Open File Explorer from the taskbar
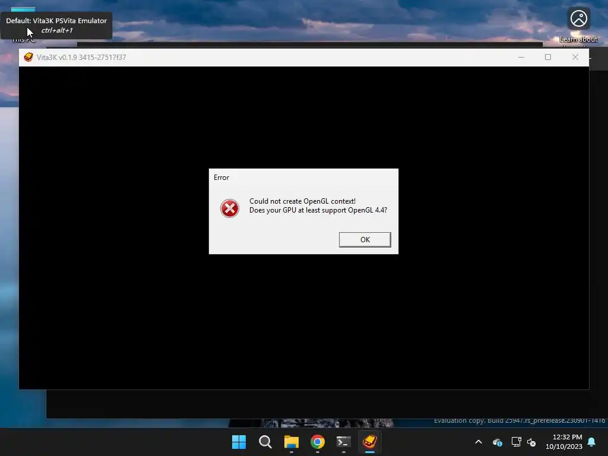This screenshot has width=608, height=456. [x=291, y=442]
